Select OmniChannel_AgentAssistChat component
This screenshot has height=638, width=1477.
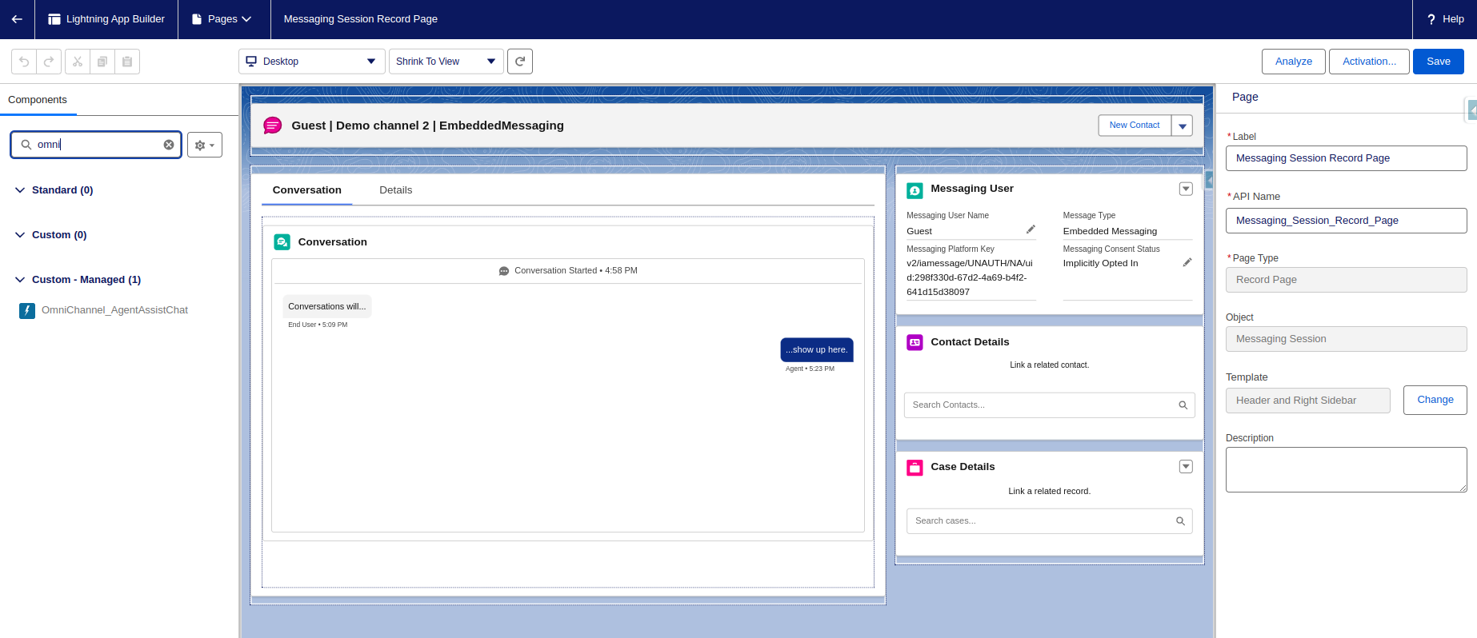point(114,310)
